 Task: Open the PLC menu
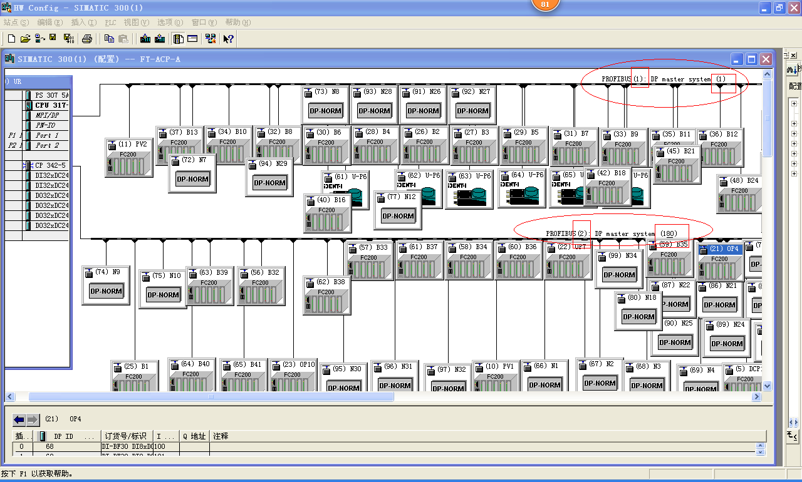click(110, 23)
